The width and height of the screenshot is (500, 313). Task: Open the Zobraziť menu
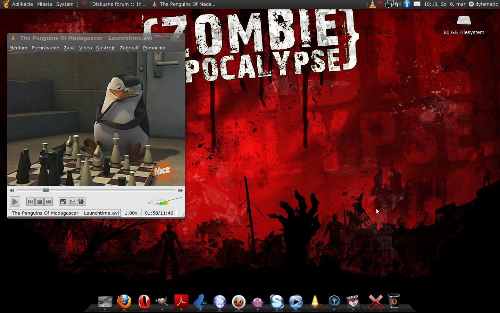pyautogui.click(x=130, y=48)
